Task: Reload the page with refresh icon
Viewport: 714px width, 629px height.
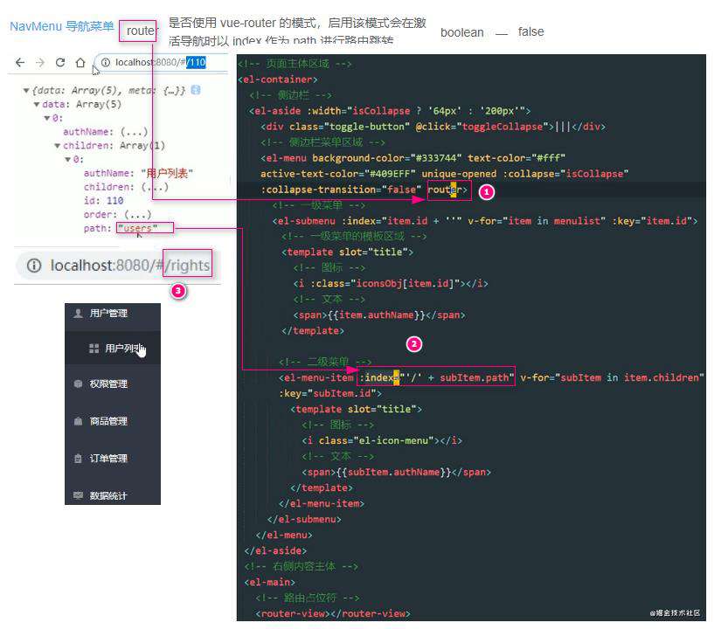Action: (60, 62)
